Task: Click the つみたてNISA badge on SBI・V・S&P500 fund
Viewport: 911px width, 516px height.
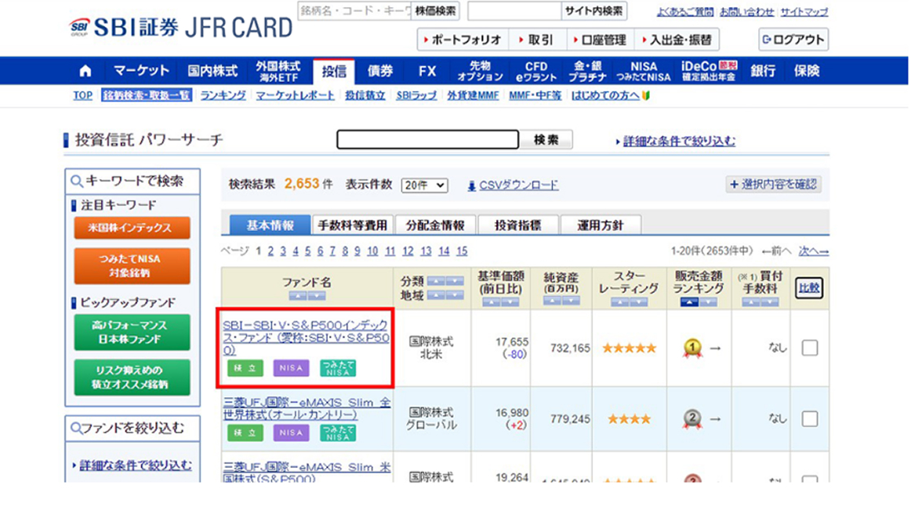Action: click(338, 368)
